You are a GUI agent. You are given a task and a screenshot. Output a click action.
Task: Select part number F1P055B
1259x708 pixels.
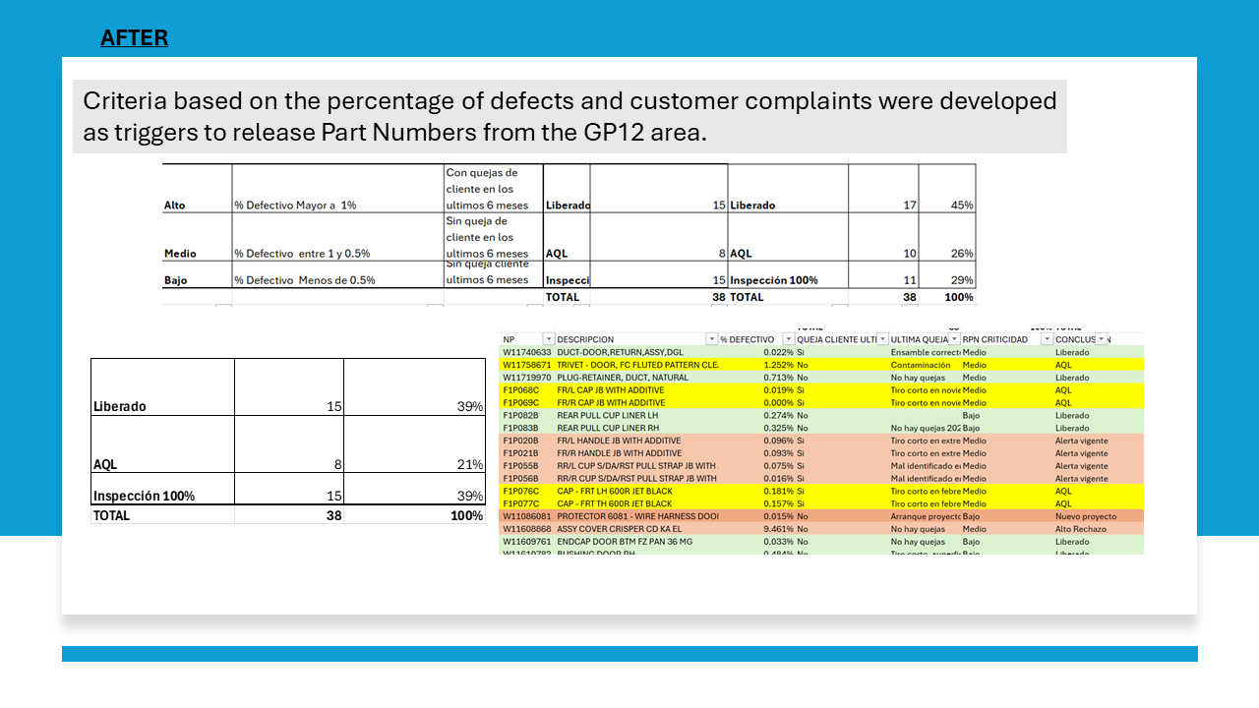(521, 466)
